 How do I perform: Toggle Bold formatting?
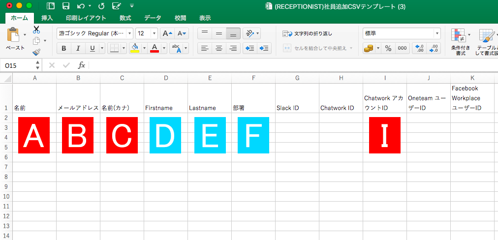point(64,48)
